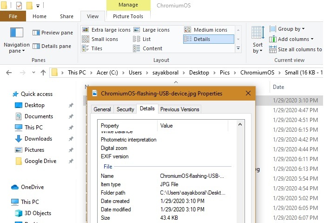The width and height of the screenshot is (324, 223).
Task: Click the pin icon next to Pictures
Action: click(71, 150)
